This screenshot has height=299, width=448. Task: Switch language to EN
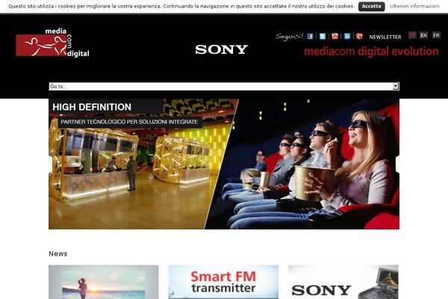[x=423, y=35]
